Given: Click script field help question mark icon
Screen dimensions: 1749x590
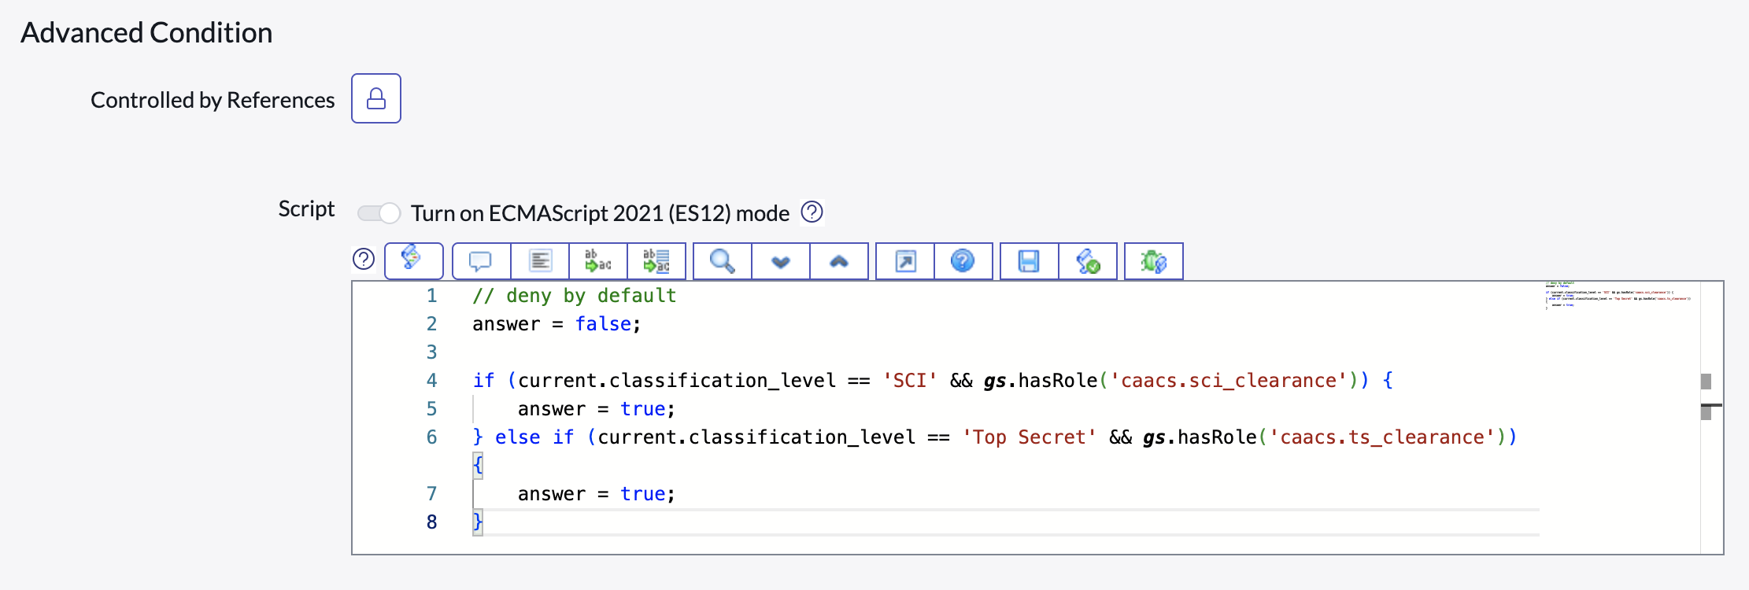Looking at the screenshot, I should point(364,260).
